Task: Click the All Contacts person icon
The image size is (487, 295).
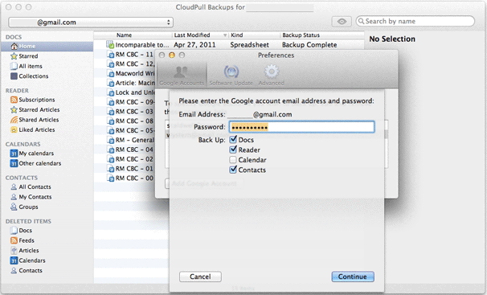Action: (14, 187)
